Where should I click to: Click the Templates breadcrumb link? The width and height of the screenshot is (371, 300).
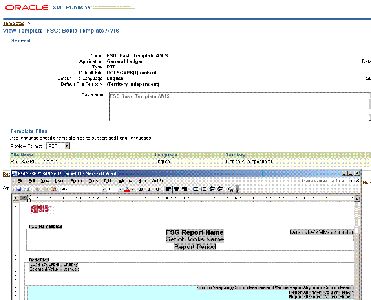pos(14,24)
